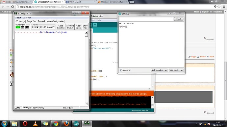Open the About menu in X-CTU
The image size is (227, 127).
point(18,18)
